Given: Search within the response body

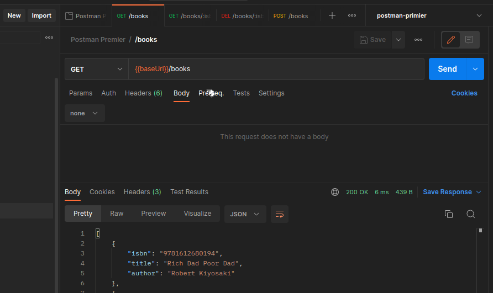Looking at the screenshot, I should [x=471, y=214].
